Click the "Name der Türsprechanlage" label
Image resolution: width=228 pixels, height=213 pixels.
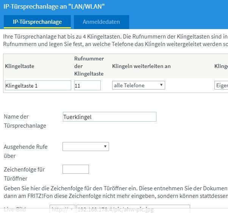pos(25,121)
